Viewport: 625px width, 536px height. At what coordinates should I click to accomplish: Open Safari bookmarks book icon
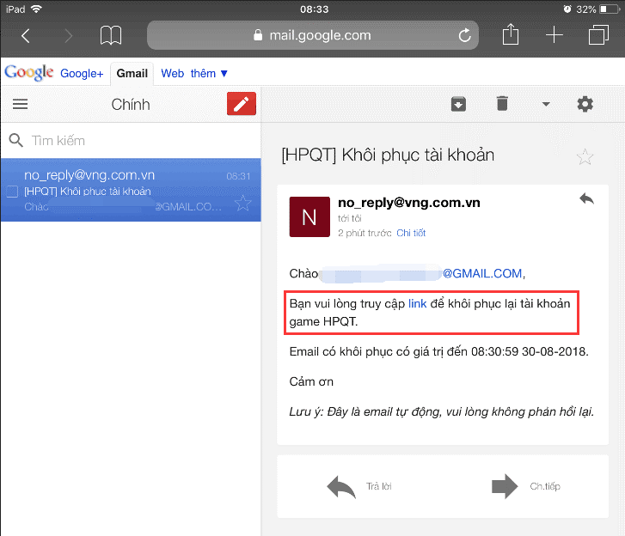click(111, 35)
